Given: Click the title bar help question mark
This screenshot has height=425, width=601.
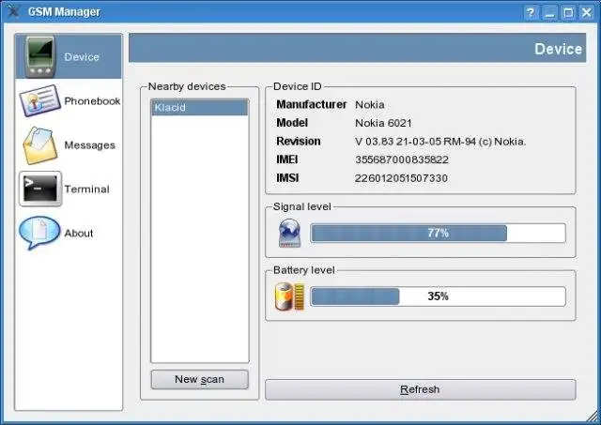Looking at the screenshot, I should click(531, 12).
